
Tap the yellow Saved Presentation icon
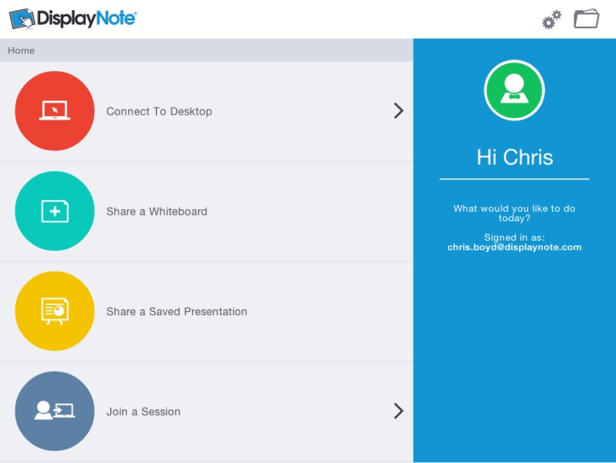pos(55,311)
